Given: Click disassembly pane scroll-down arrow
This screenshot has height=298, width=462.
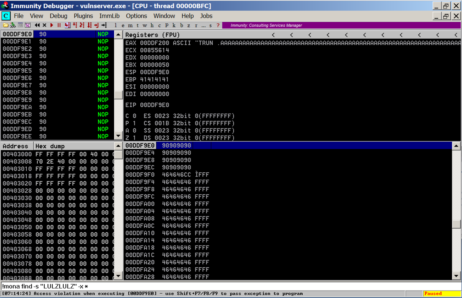Looking at the screenshot, I should click(118, 136).
